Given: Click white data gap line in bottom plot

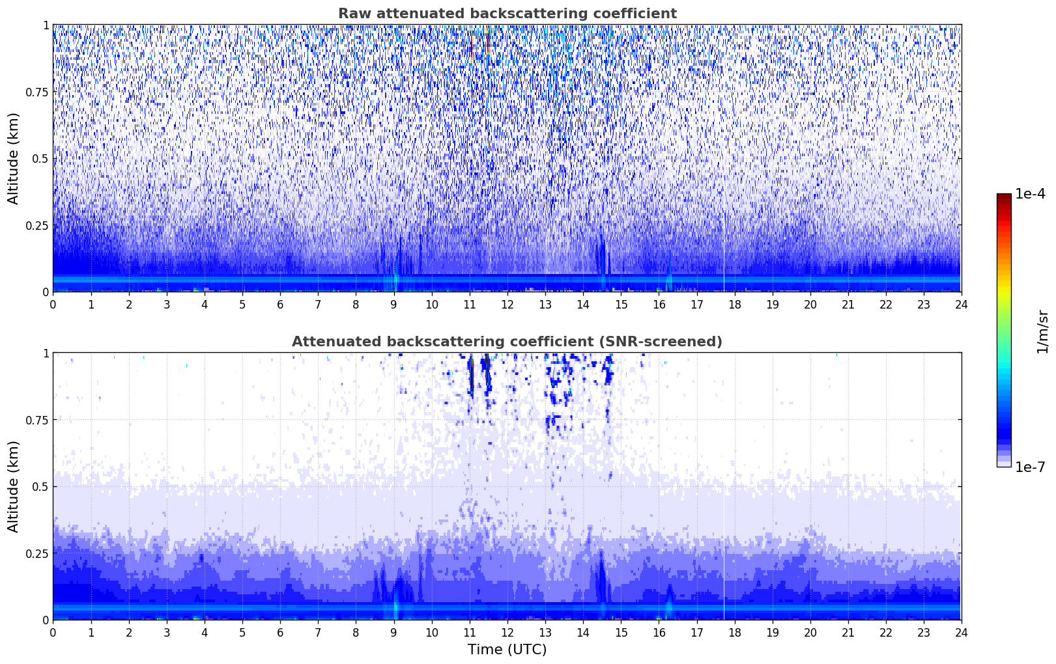Looking at the screenshot, I should 724,553.
